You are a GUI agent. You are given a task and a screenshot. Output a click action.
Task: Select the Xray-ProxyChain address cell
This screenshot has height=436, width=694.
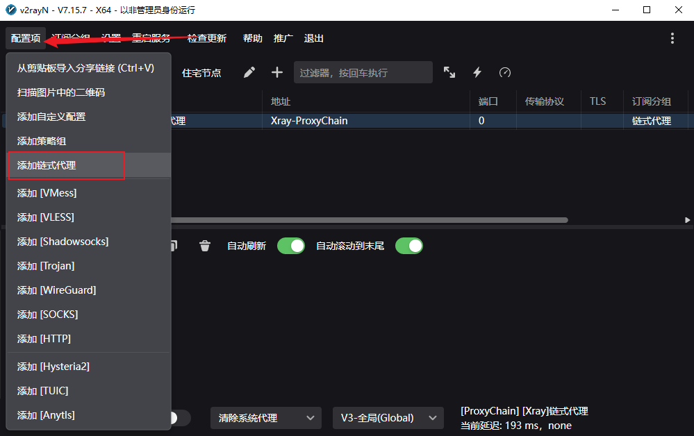[366, 121]
